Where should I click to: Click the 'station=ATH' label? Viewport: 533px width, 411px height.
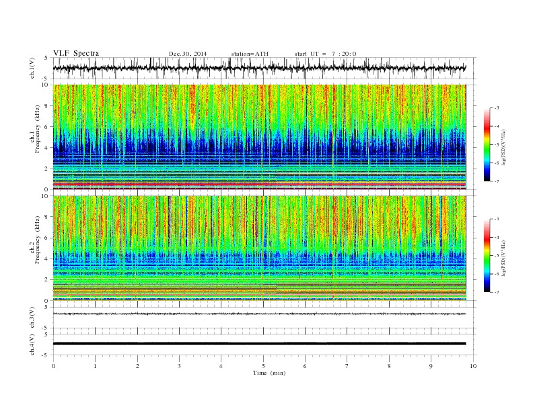point(250,54)
